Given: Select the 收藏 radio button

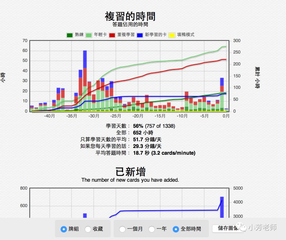Looking at the screenshot, I should click(x=88, y=229).
